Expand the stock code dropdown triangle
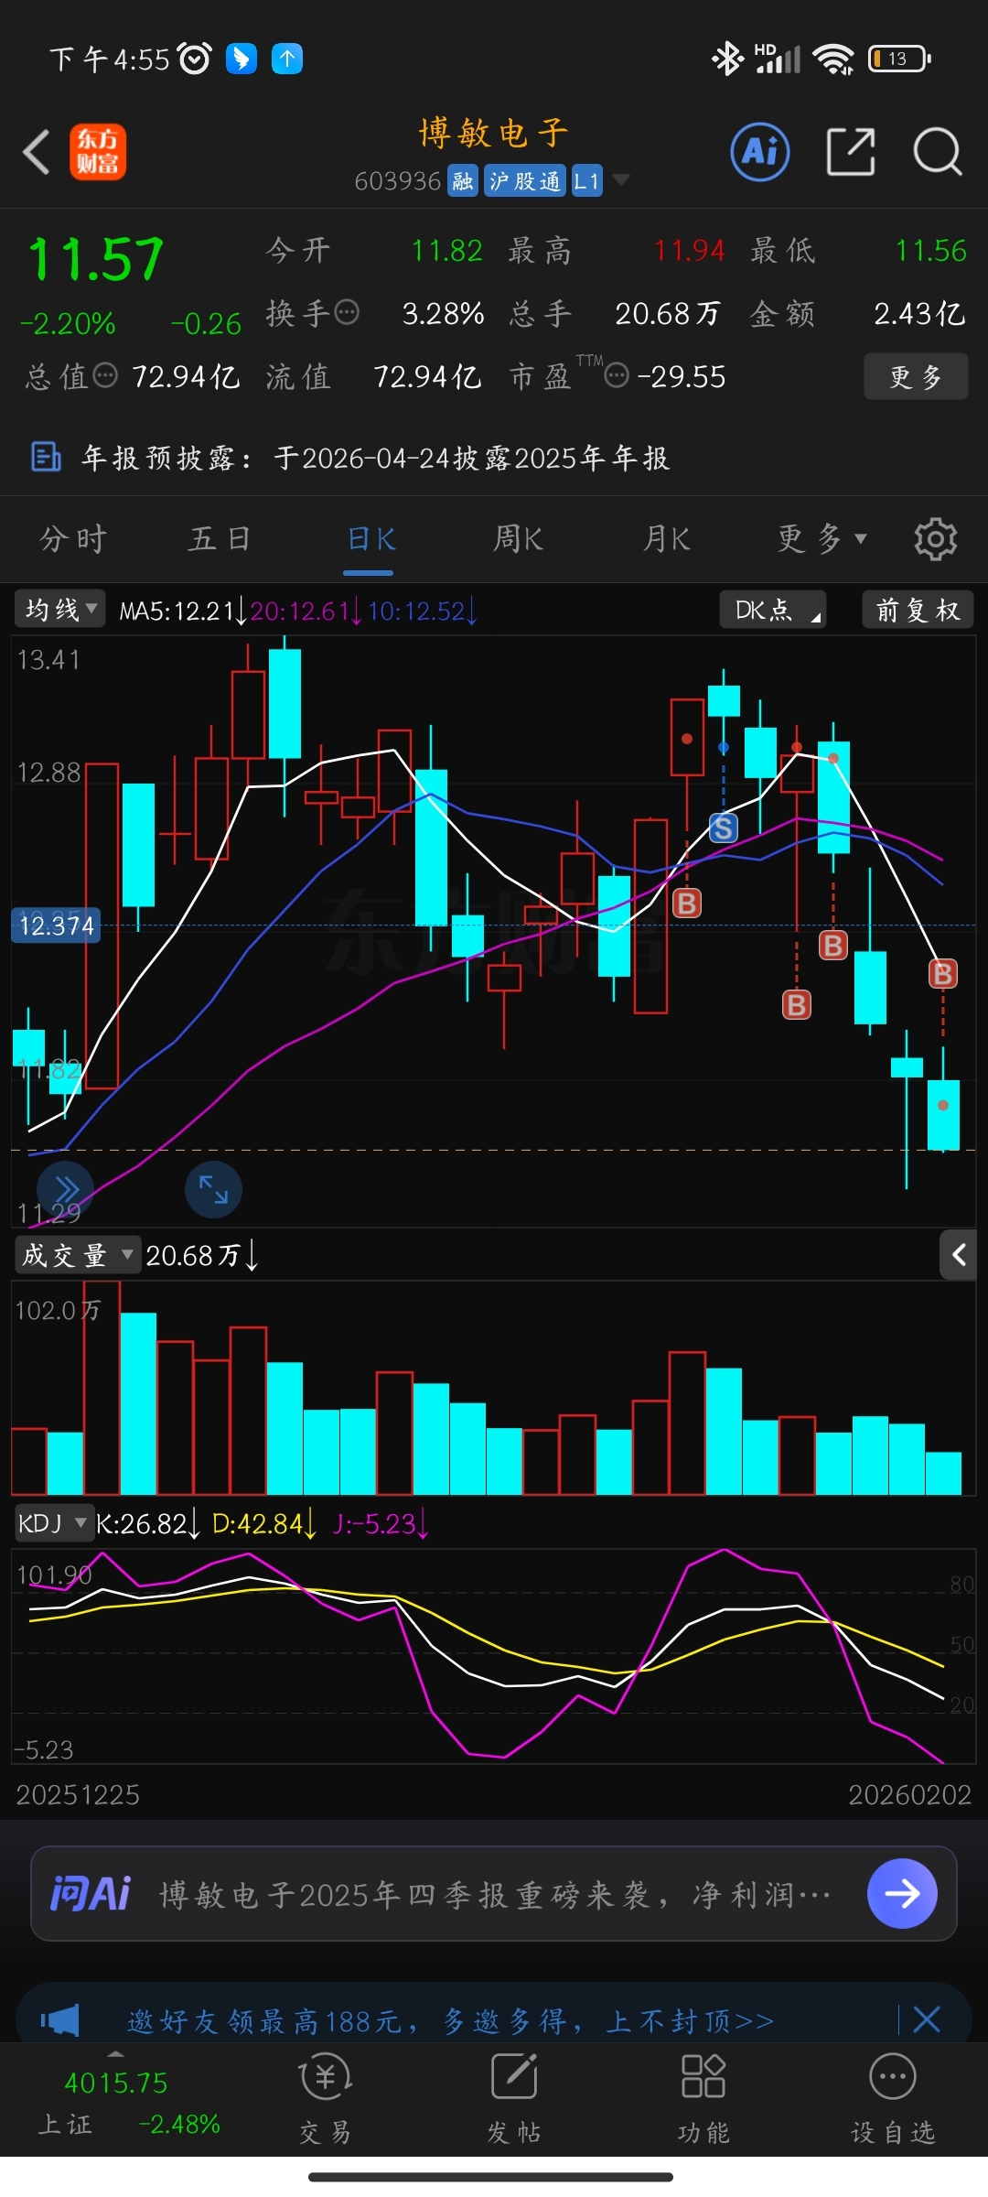Viewport: 988px width, 2197px height. 621,179
